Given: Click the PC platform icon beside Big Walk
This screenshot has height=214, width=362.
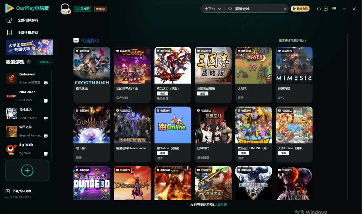Looking at the screenshot, I should (x=46, y=154).
